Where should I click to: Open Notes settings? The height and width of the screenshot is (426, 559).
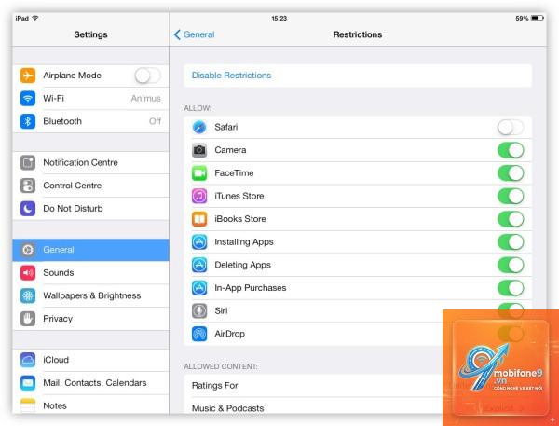[90, 405]
